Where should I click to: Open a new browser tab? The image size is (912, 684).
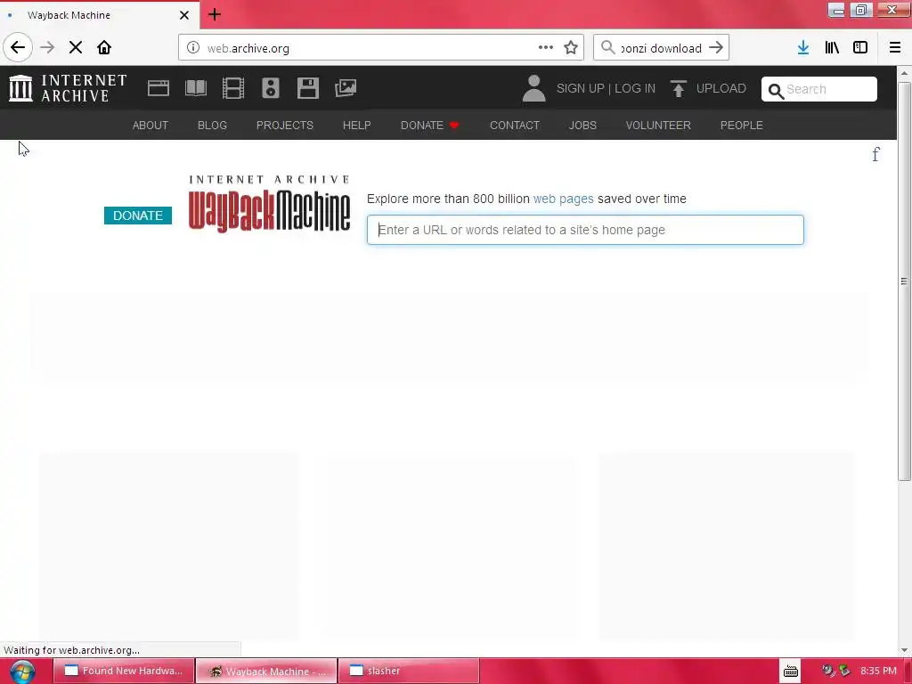pos(215,14)
